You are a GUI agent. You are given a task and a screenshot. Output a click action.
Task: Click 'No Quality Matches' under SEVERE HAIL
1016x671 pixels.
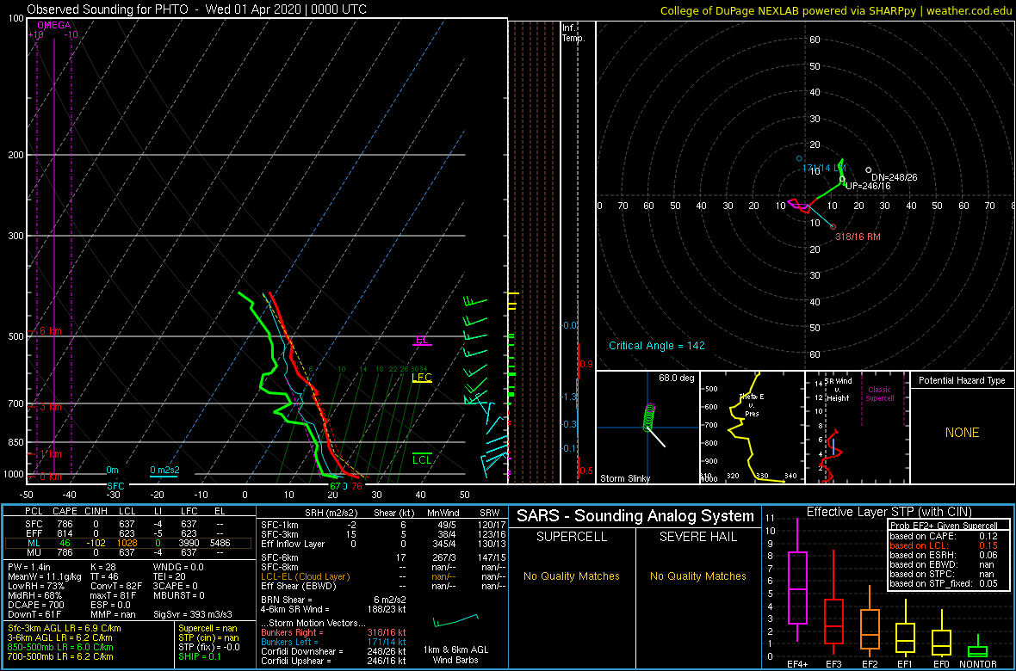coord(698,576)
